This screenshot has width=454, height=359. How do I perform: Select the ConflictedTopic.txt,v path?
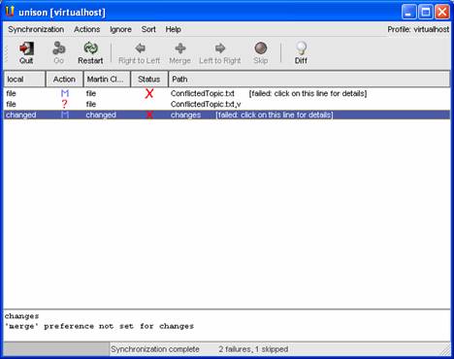[x=206, y=104]
